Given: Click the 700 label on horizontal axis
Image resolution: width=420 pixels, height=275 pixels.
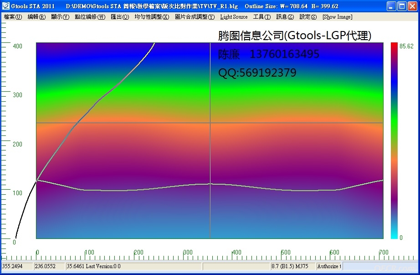Looking at the screenshot, I should (x=384, y=252).
